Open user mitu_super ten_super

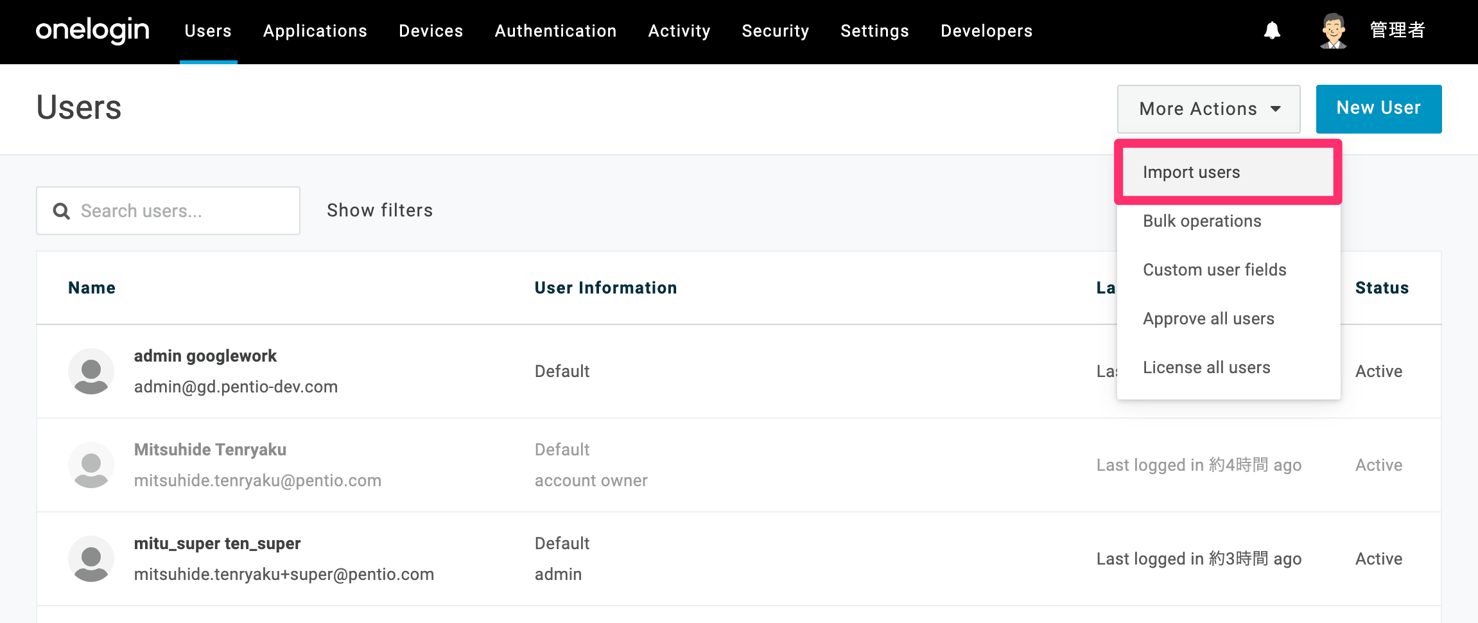coord(217,543)
